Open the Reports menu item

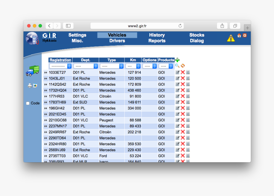coord(157,41)
